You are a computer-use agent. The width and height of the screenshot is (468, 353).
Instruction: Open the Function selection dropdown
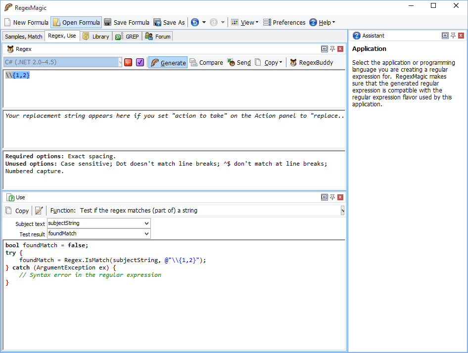(x=342, y=210)
